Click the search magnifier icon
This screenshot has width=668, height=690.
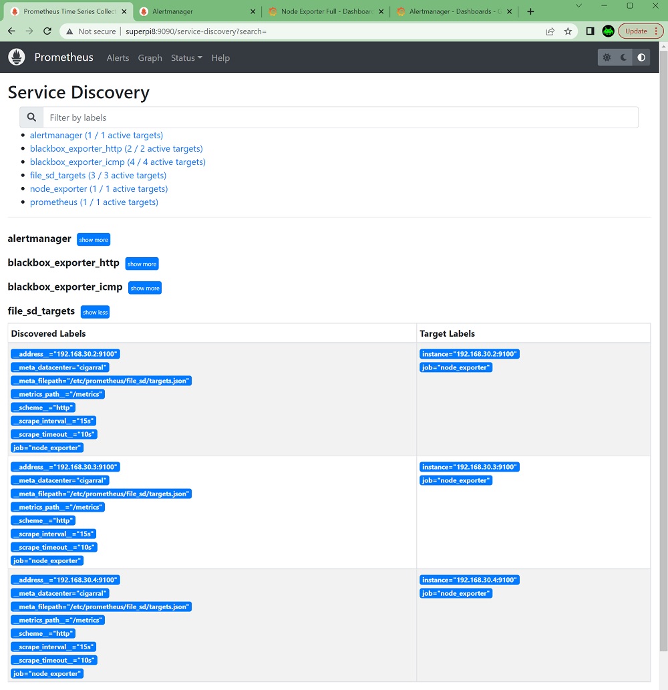[x=31, y=118]
